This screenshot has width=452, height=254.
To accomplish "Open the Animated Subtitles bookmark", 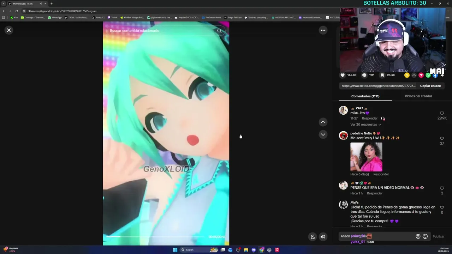I will [x=310, y=17].
